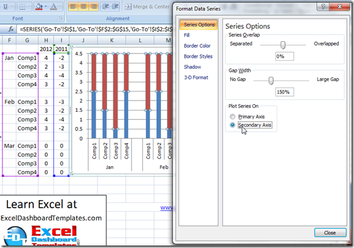Select column L header
The width and height of the screenshot is (354, 248).
[140, 40]
